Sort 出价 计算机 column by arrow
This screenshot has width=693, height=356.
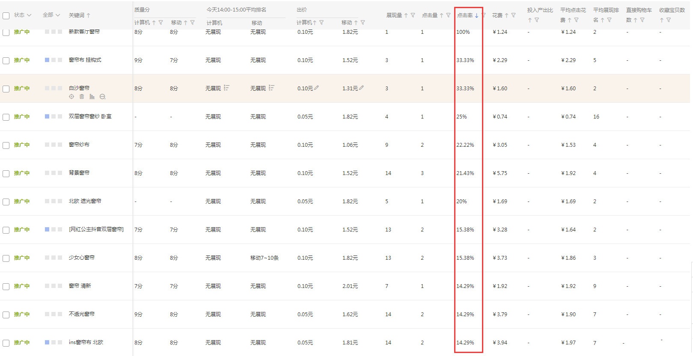click(315, 23)
